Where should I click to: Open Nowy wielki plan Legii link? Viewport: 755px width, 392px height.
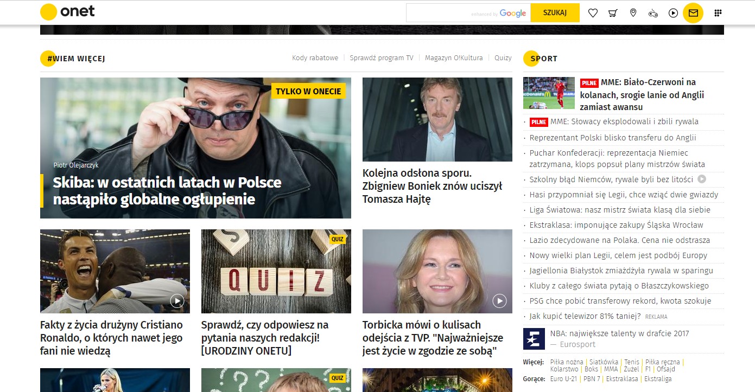click(618, 255)
